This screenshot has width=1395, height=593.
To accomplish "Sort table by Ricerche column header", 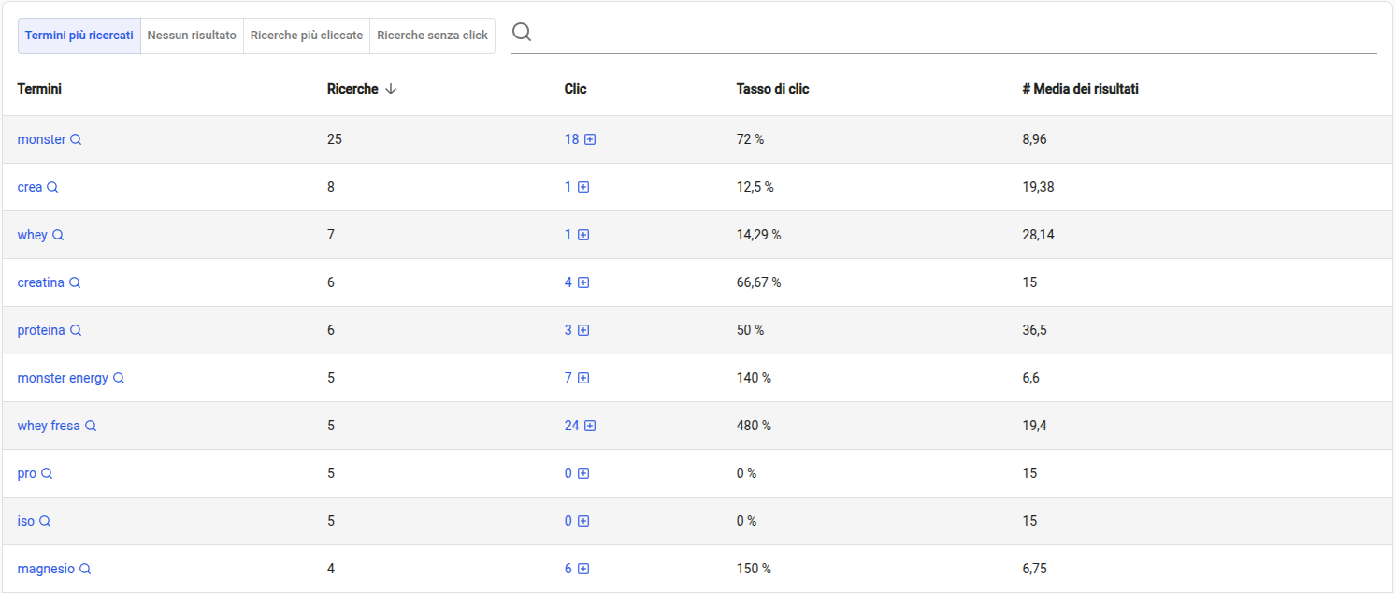I will 352,89.
